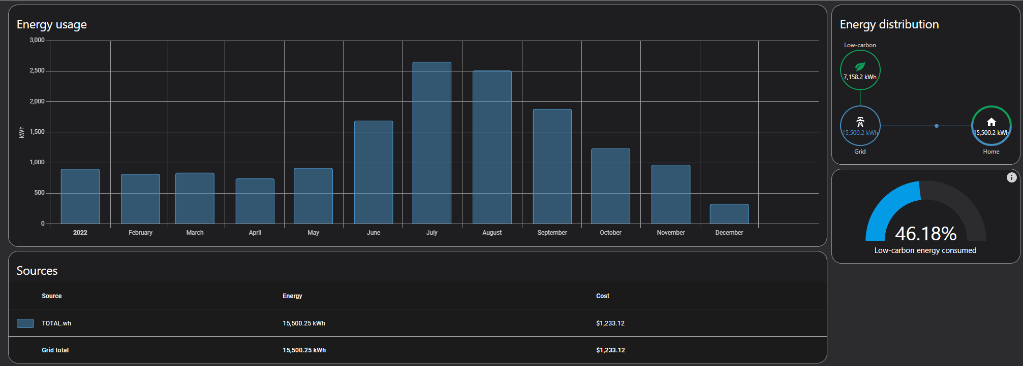Select the April energy usage bar
Viewport: 1023px width, 366px height.
tap(255, 201)
